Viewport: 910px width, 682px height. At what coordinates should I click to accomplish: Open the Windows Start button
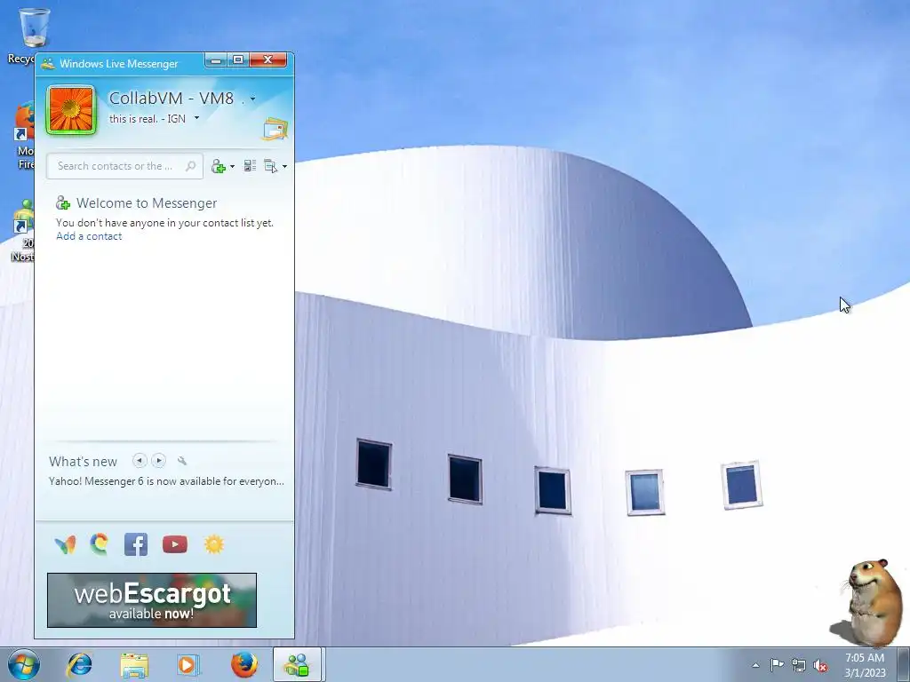[x=24, y=664]
